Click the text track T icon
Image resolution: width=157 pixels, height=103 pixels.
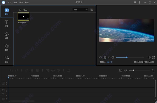pos(3,94)
